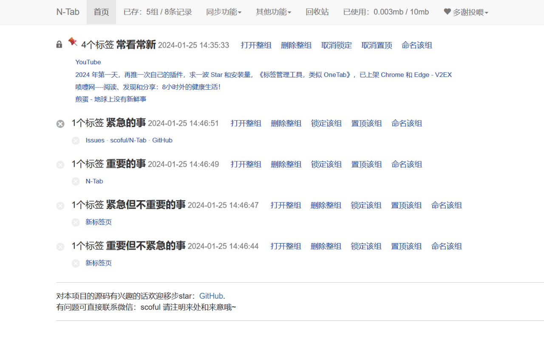This screenshot has width=544, height=340.
Task: Click the lock icon on 常看常新 group
Action: [59, 44]
